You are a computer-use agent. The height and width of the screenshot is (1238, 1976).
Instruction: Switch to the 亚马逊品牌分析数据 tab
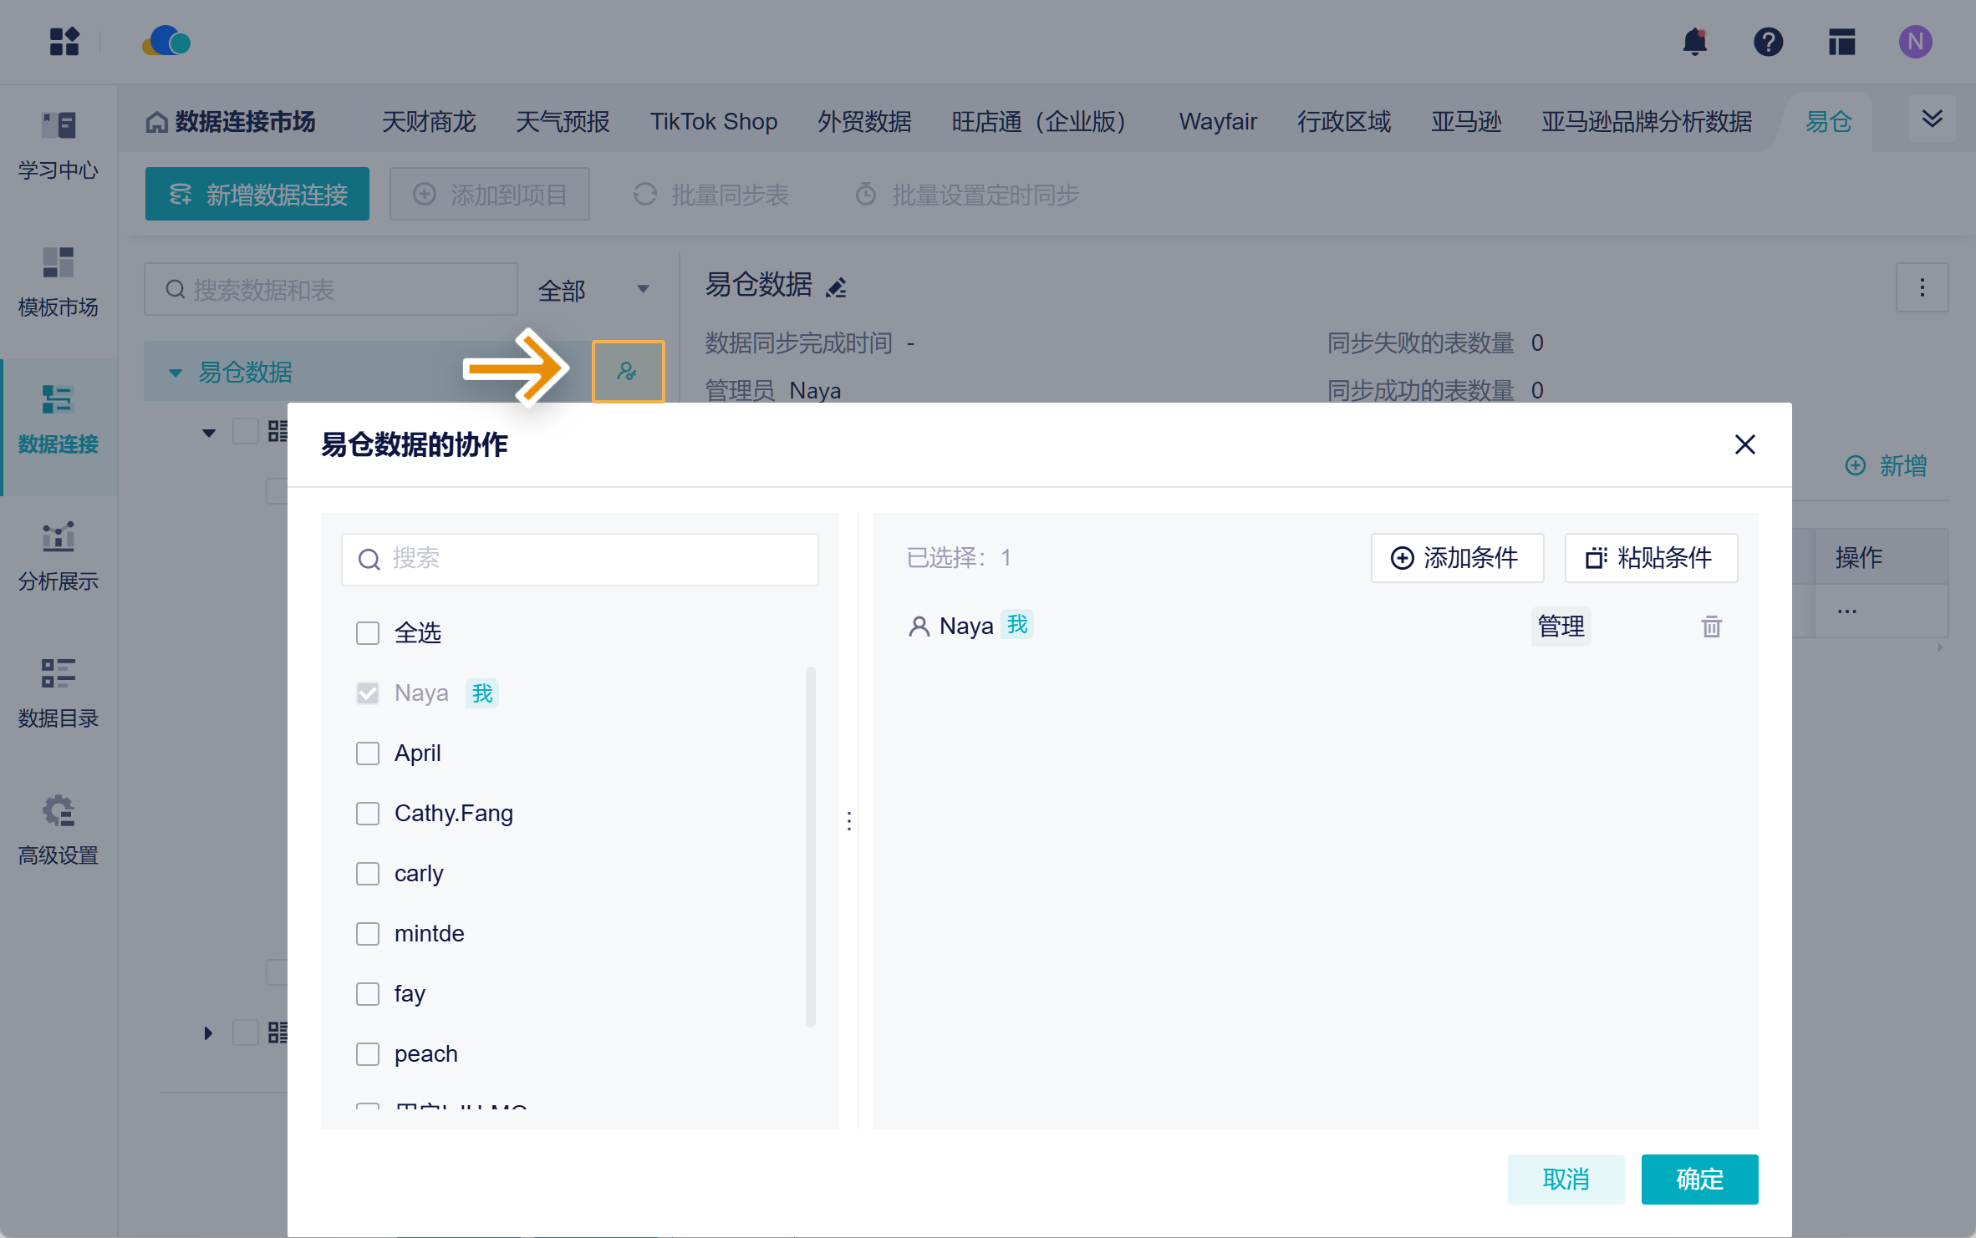(x=1647, y=122)
